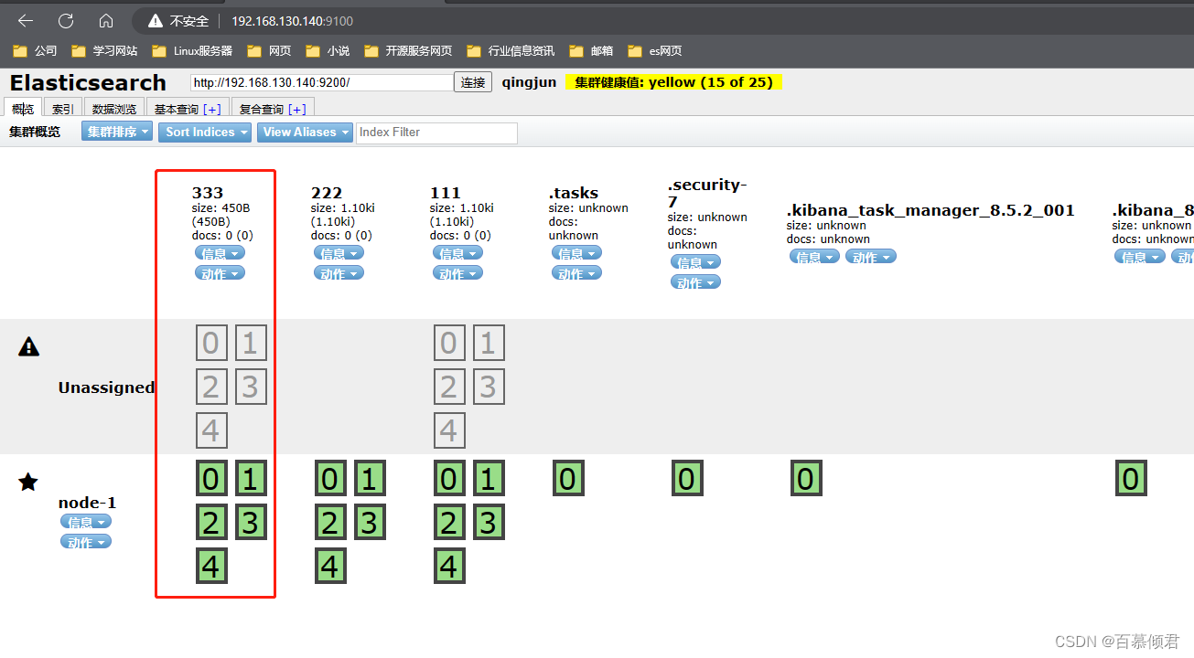Viewport: 1194px width, 658px height.
Task: Open the browser home page icon
Action: coord(106,20)
